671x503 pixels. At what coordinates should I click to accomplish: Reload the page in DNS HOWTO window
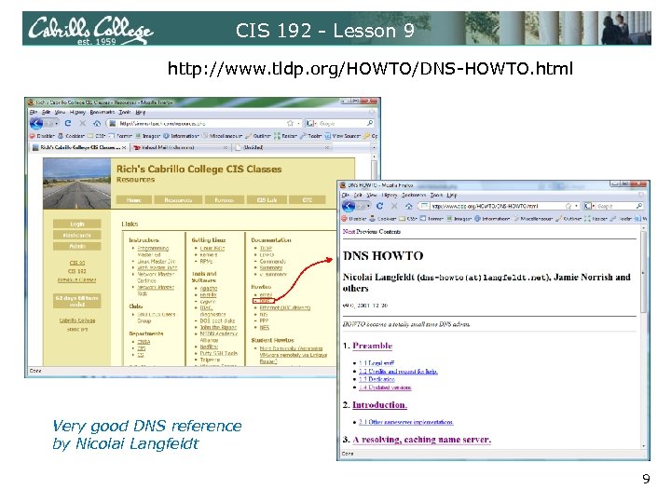pos(379,206)
